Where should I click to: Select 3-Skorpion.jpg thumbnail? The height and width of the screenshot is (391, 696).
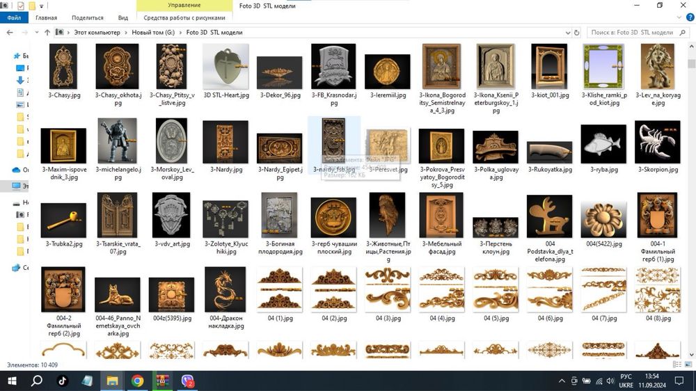[x=658, y=142]
